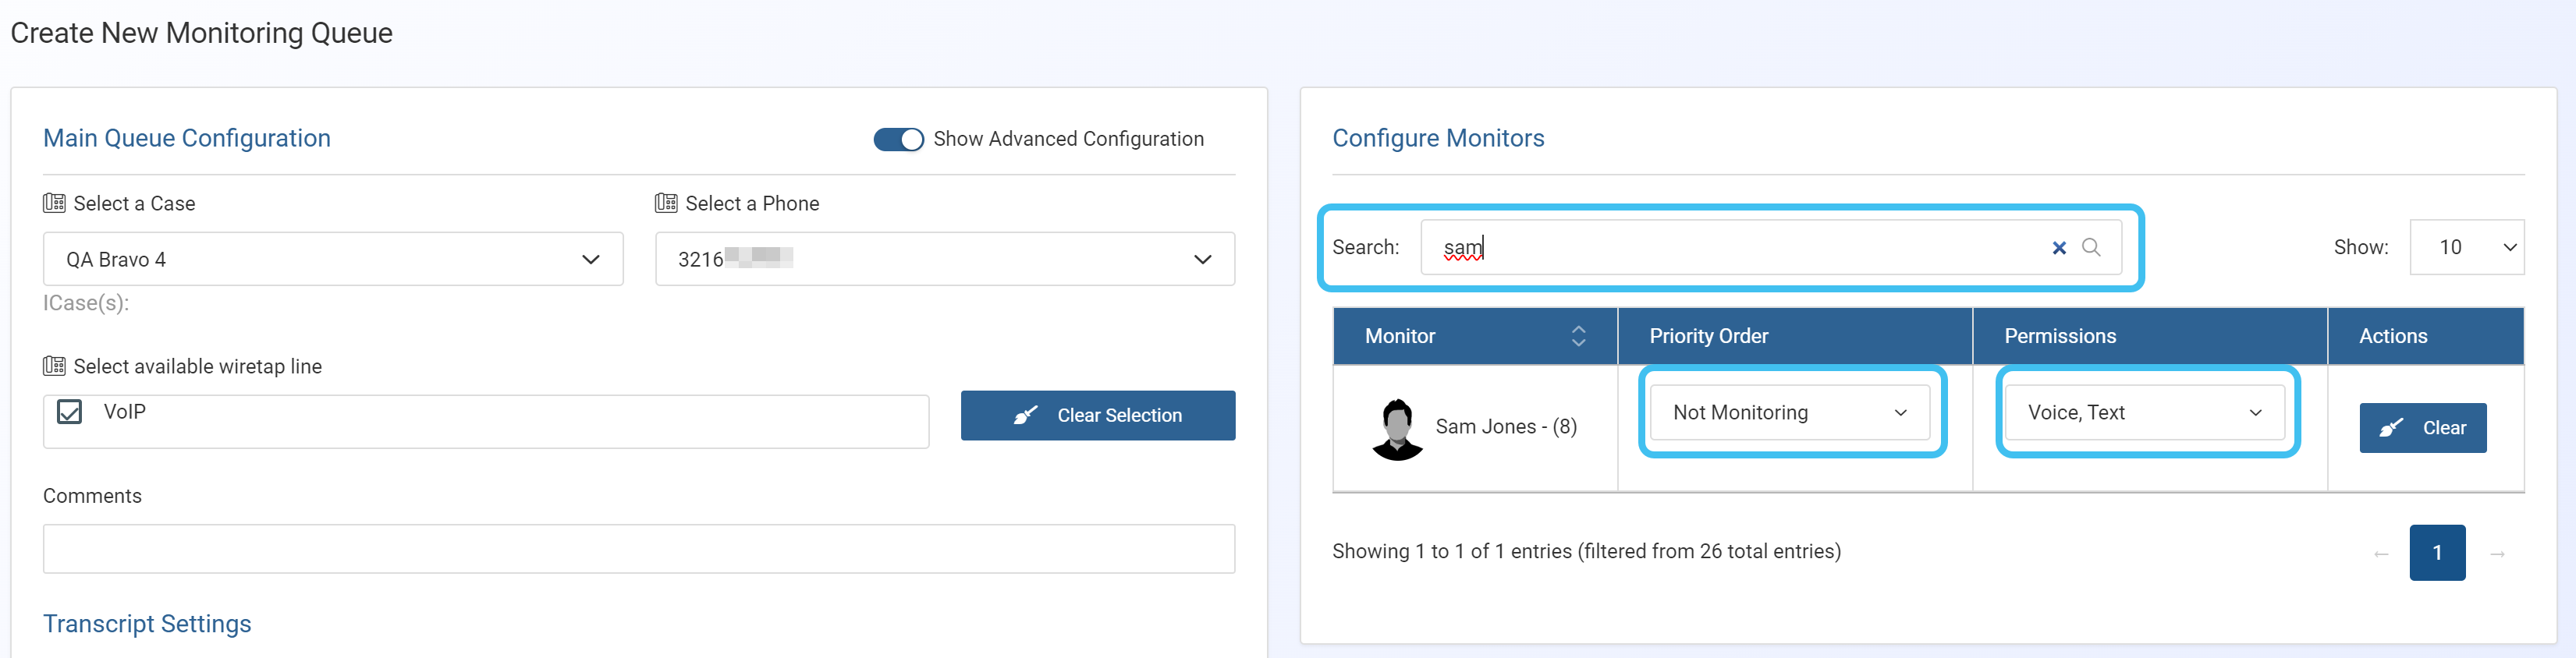Click the magnifier search icon

pyautogui.click(x=2090, y=247)
